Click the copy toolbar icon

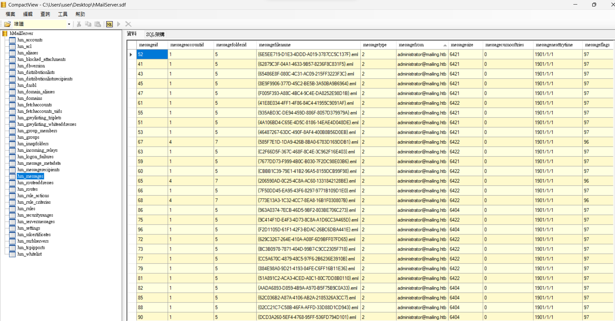[88, 24]
